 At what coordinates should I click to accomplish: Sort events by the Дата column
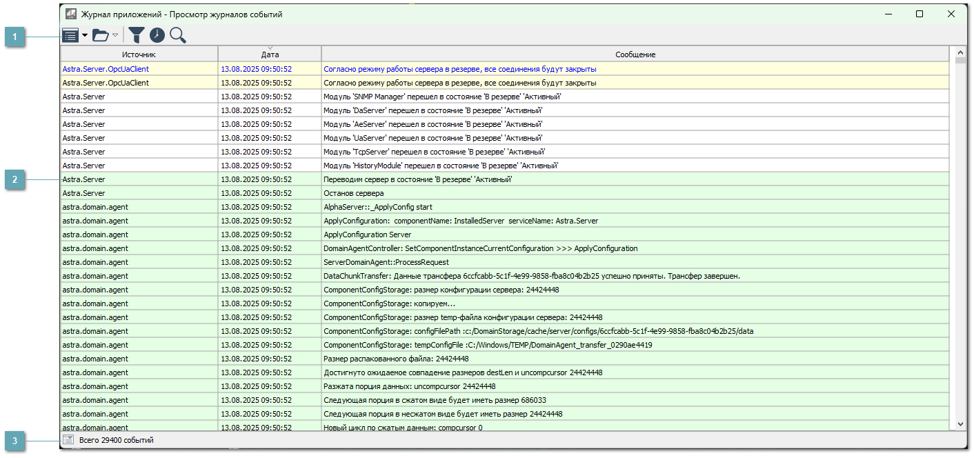coord(269,54)
